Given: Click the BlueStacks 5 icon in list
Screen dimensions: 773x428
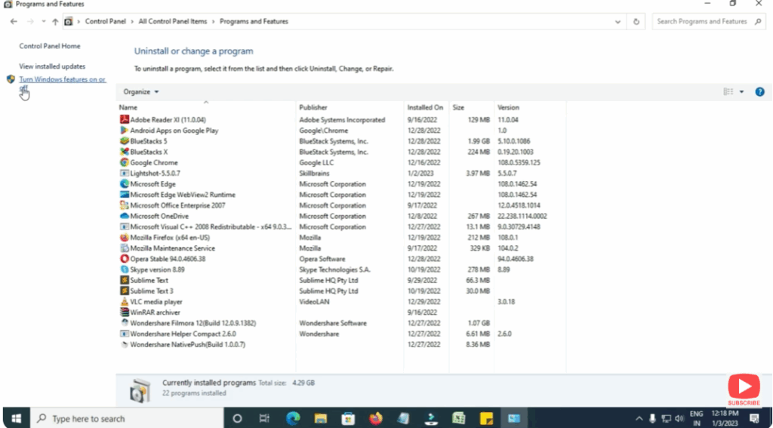Looking at the screenshot, I should tap(125, 141).
